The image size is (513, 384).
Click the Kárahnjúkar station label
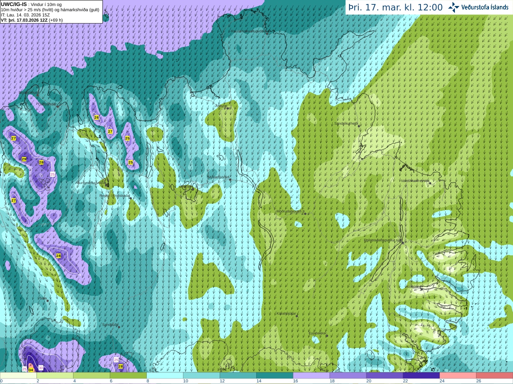[x=286, y=313]
